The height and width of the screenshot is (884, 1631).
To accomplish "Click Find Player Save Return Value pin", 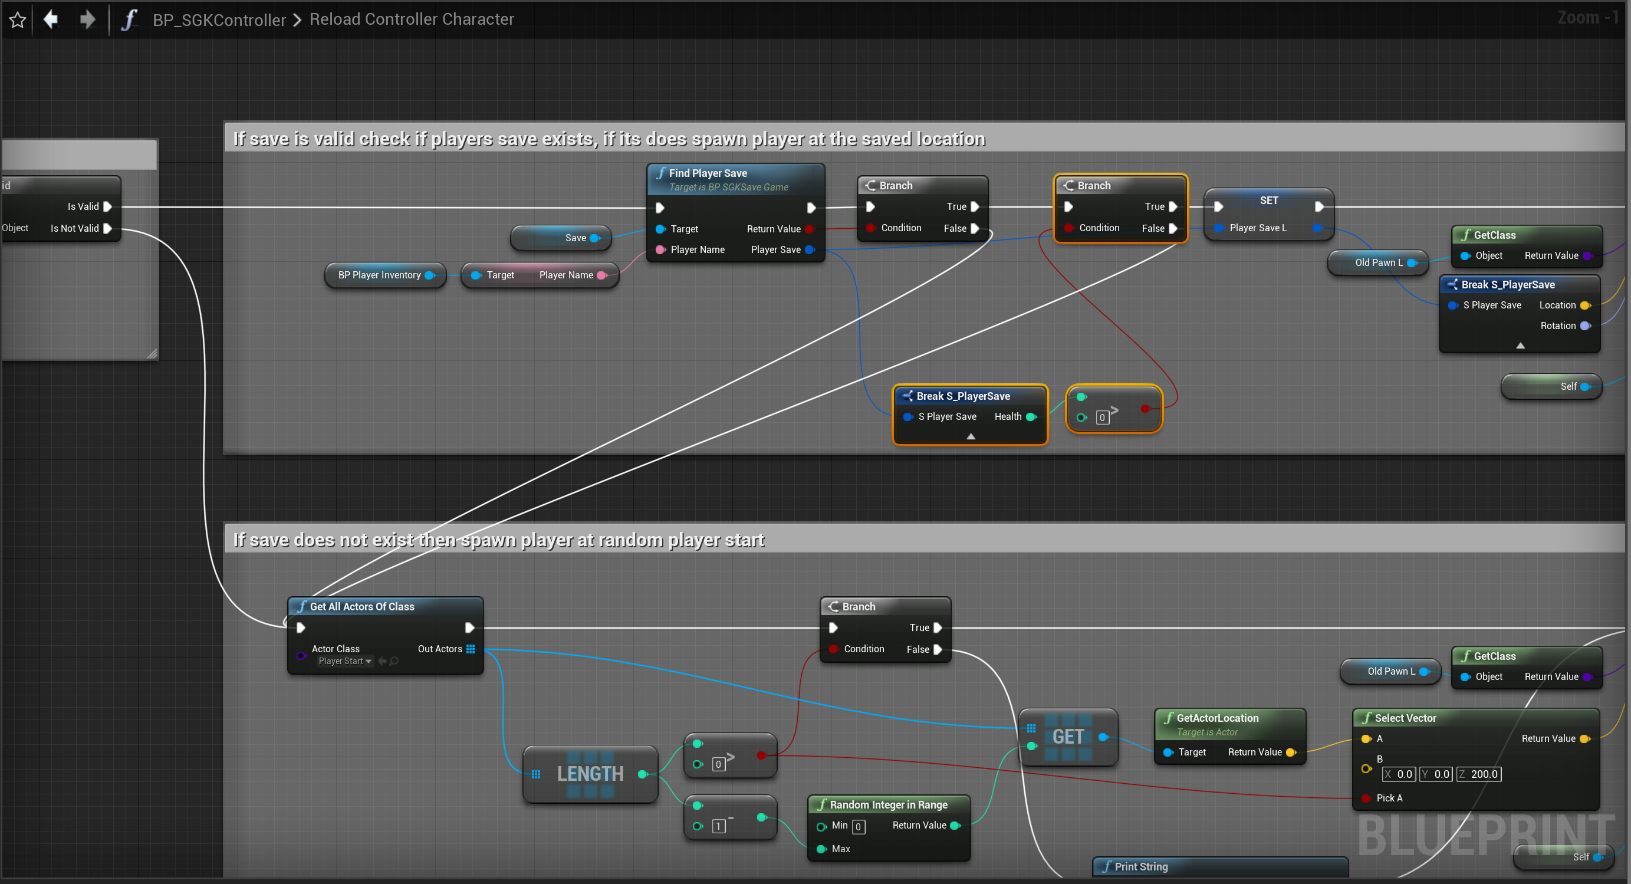I will tap(809, 229).
